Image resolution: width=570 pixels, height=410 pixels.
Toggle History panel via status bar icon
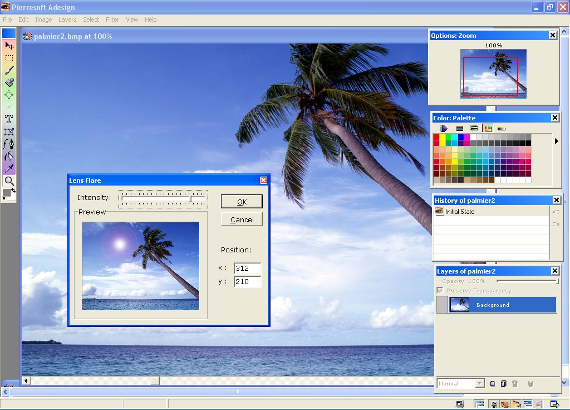(539, 404)
